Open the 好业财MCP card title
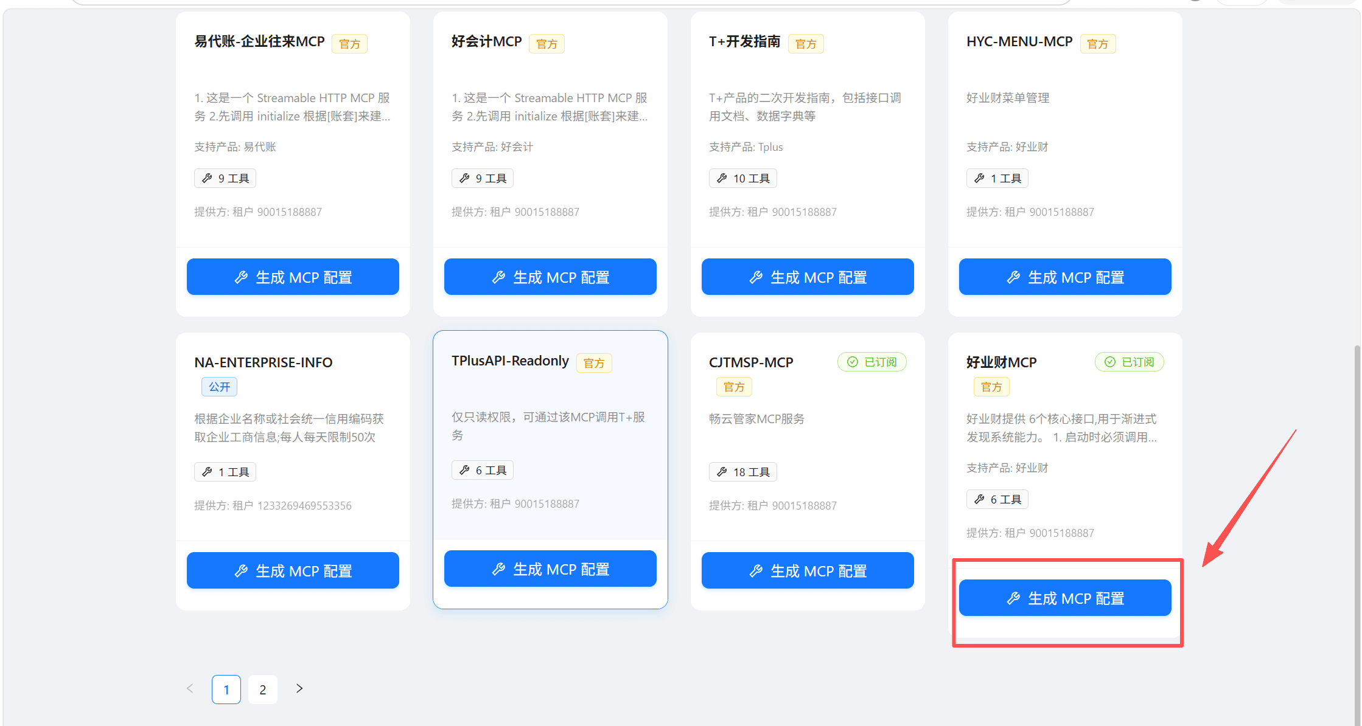This screenshot has width=1362, height=726. pos(1001,362)
